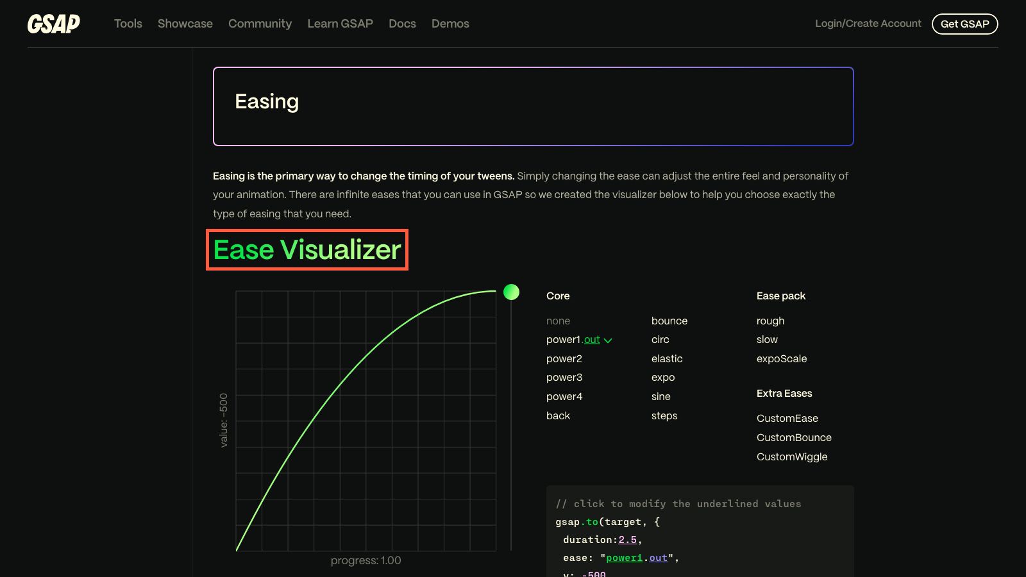This screenshot has width=1026, height=577.
Task: Click the underlined out in ease code
Action: (x=658, y=558)
